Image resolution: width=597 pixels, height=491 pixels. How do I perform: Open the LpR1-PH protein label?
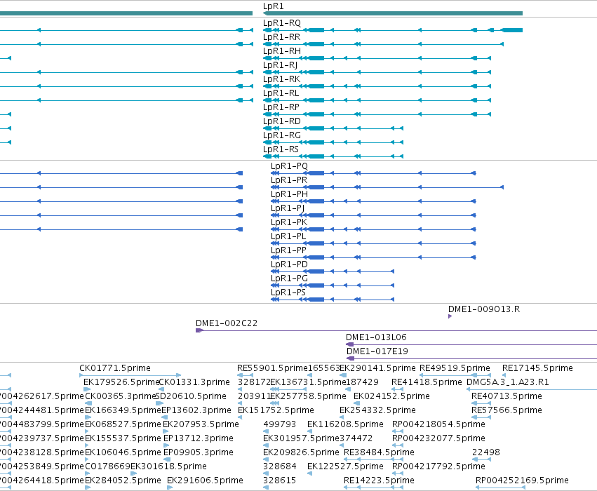pyautogui.click(x=289, y=194)
